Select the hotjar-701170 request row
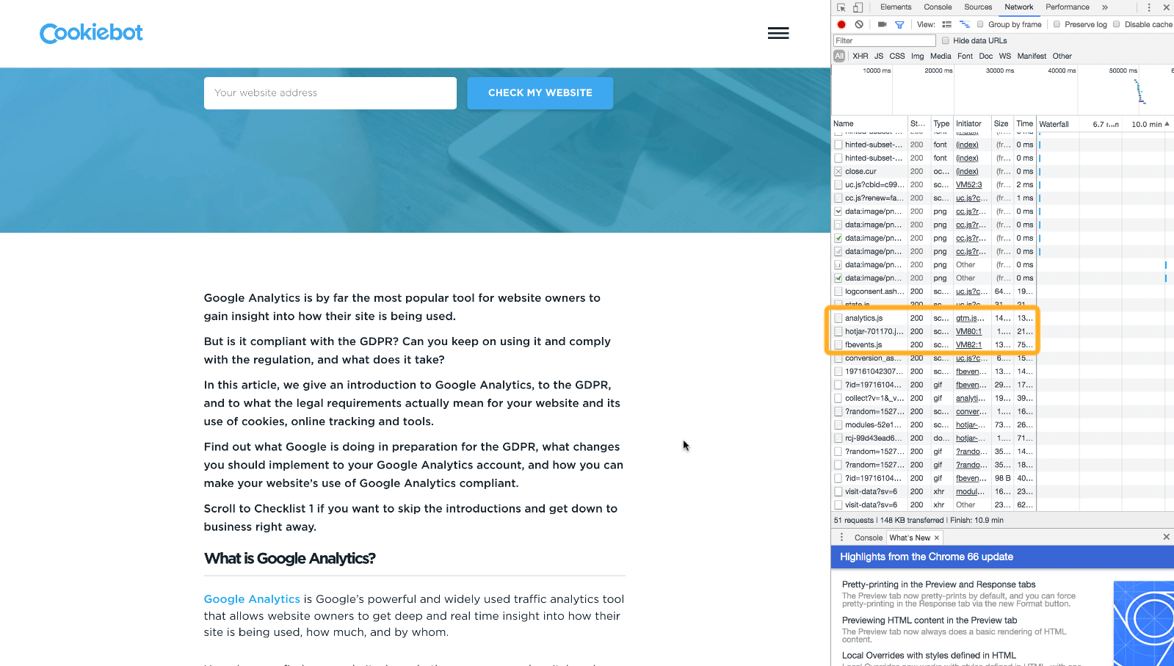 934,331
